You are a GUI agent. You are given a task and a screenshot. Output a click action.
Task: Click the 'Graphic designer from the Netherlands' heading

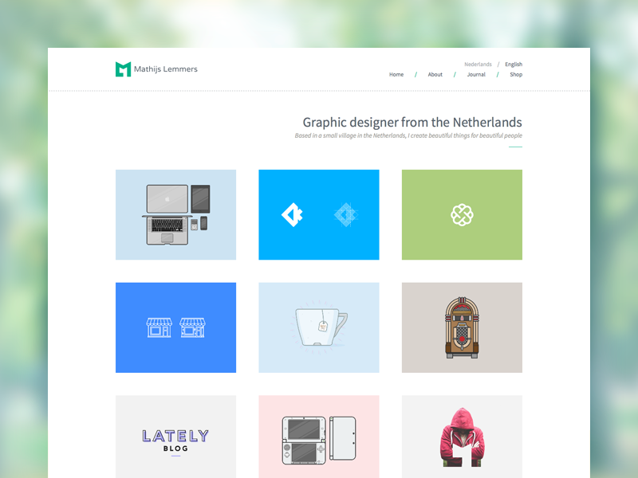coord(412,122)
